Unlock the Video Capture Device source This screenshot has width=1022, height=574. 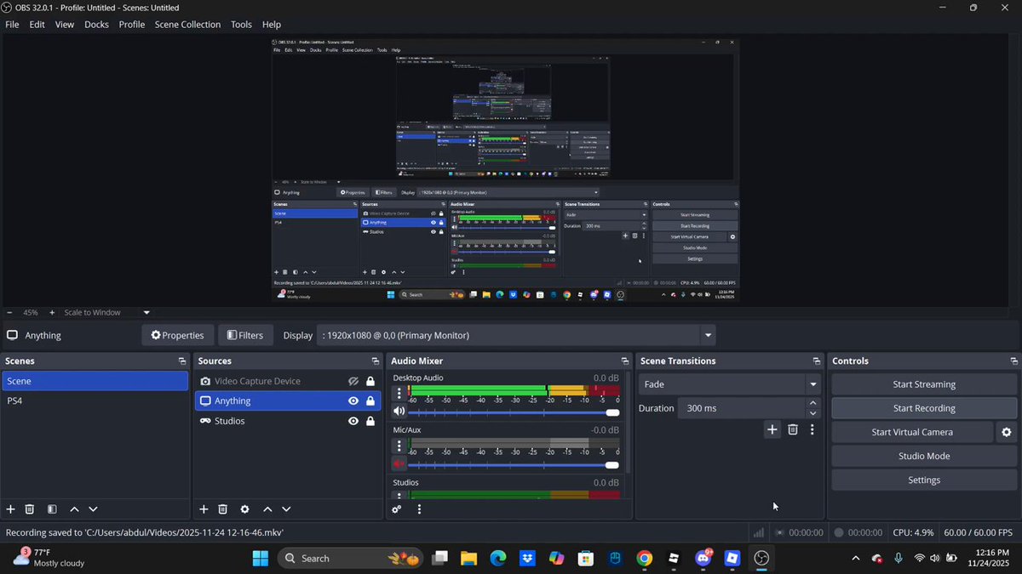click(x=370, y=381)
